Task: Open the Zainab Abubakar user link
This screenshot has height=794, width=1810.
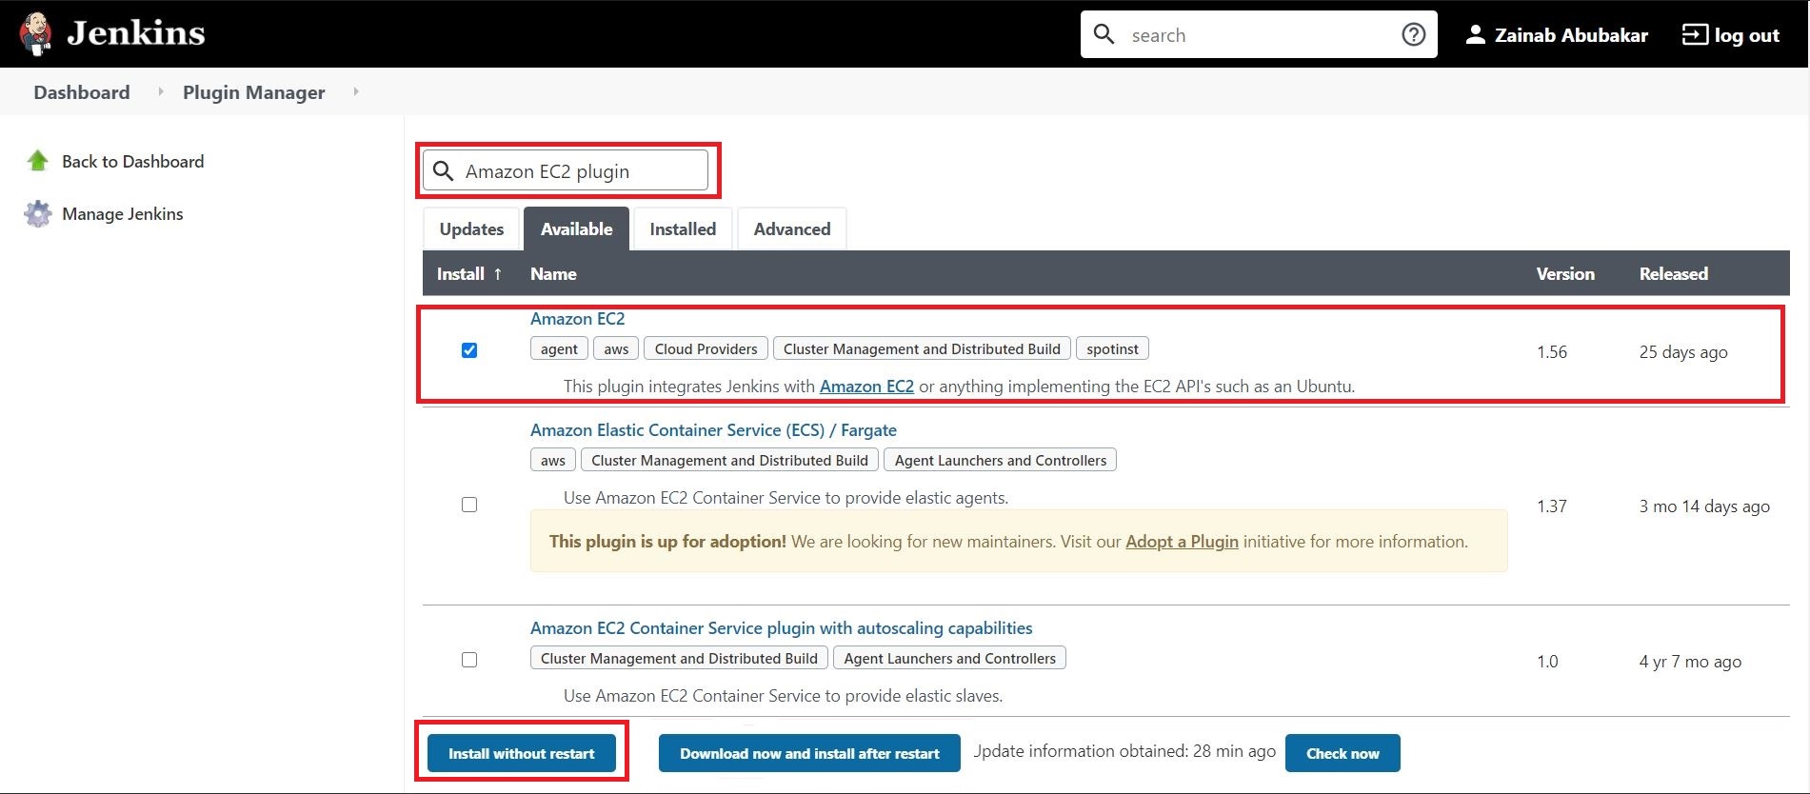Action: click(1571, 35)
